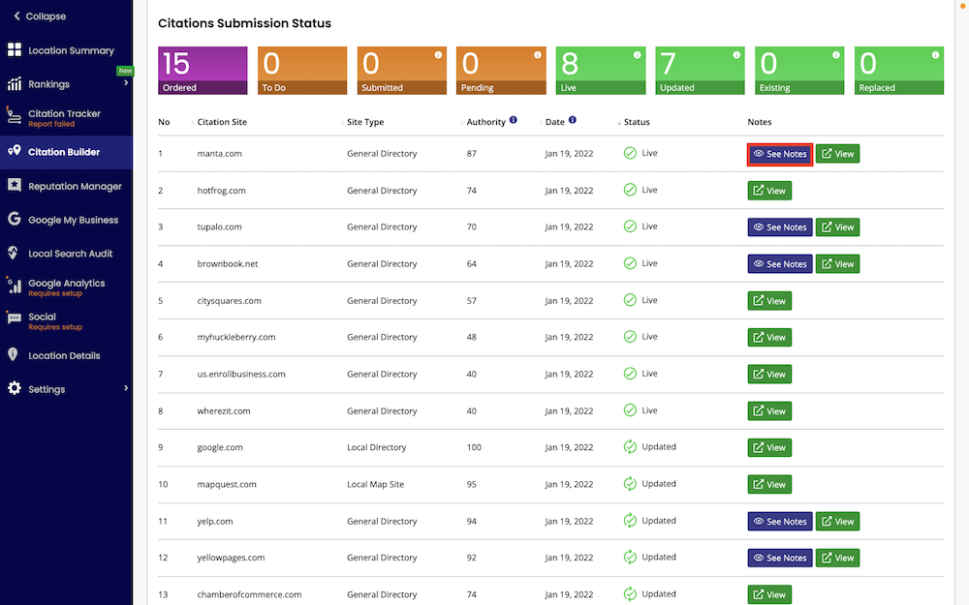Click the Live status summary card

tap(600, 70)
